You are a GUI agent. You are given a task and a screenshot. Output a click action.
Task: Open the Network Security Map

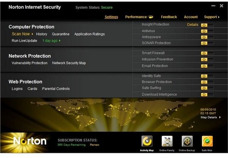69,63
